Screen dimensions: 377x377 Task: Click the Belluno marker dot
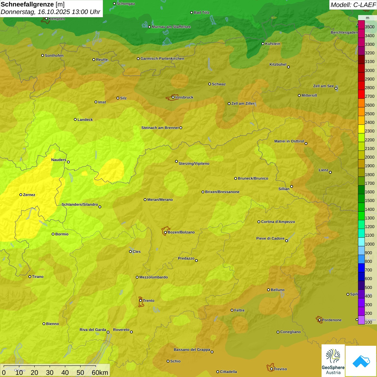click(x=268, y=290)
